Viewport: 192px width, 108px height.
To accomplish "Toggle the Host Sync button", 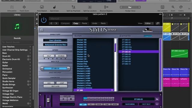I will [67, 96].
